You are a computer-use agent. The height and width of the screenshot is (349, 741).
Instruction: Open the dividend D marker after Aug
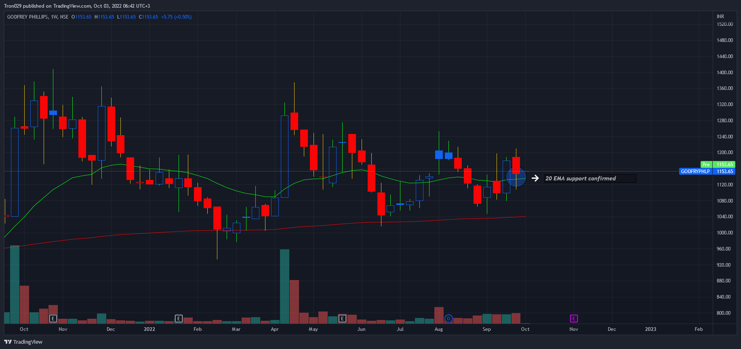[448, 319]
